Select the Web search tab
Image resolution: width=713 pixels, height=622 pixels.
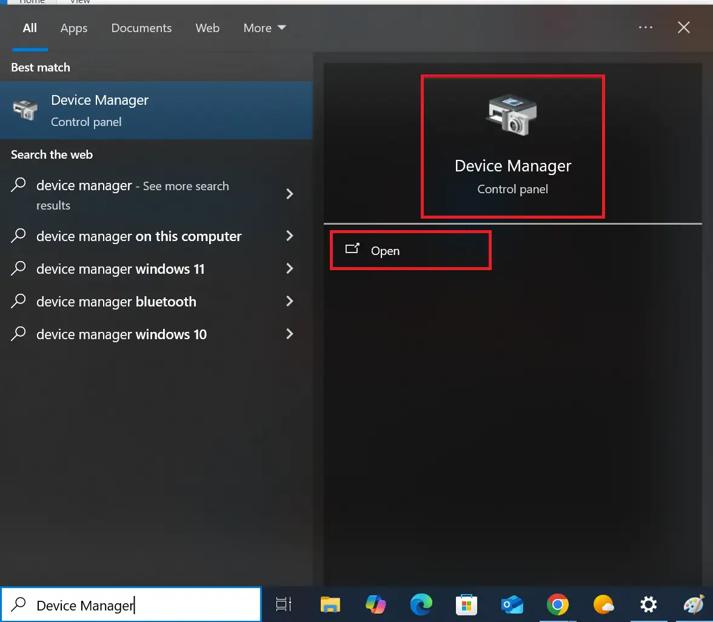(x=207, y=28)
